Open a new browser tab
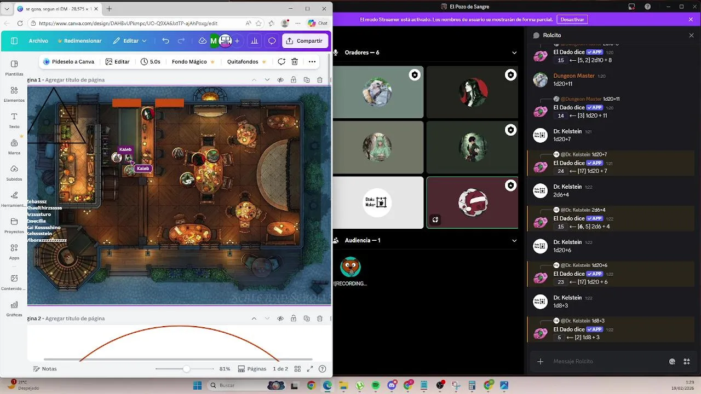 (x=109, y=9)
